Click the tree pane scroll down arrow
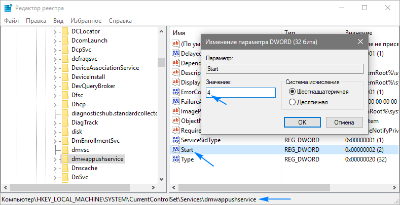Viewport: 400px width, 205px height. (161, 179)
